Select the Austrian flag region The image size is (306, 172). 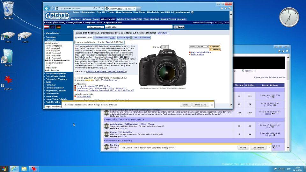pos(47,27)
